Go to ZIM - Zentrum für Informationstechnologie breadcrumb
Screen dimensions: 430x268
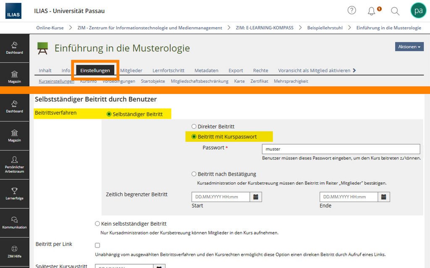(150, 28)
